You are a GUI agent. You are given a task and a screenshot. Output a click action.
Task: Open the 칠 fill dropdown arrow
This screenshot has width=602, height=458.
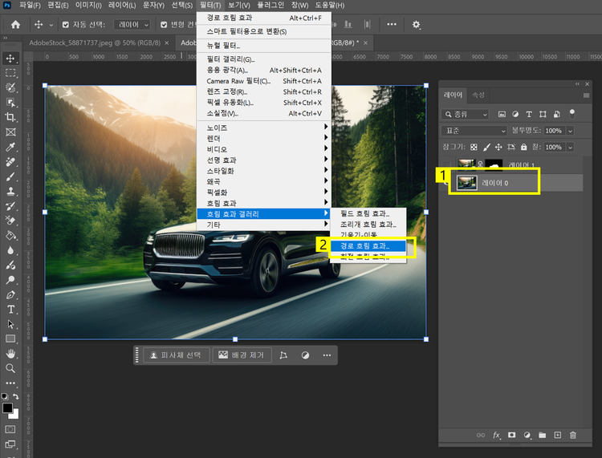[570, 148]
